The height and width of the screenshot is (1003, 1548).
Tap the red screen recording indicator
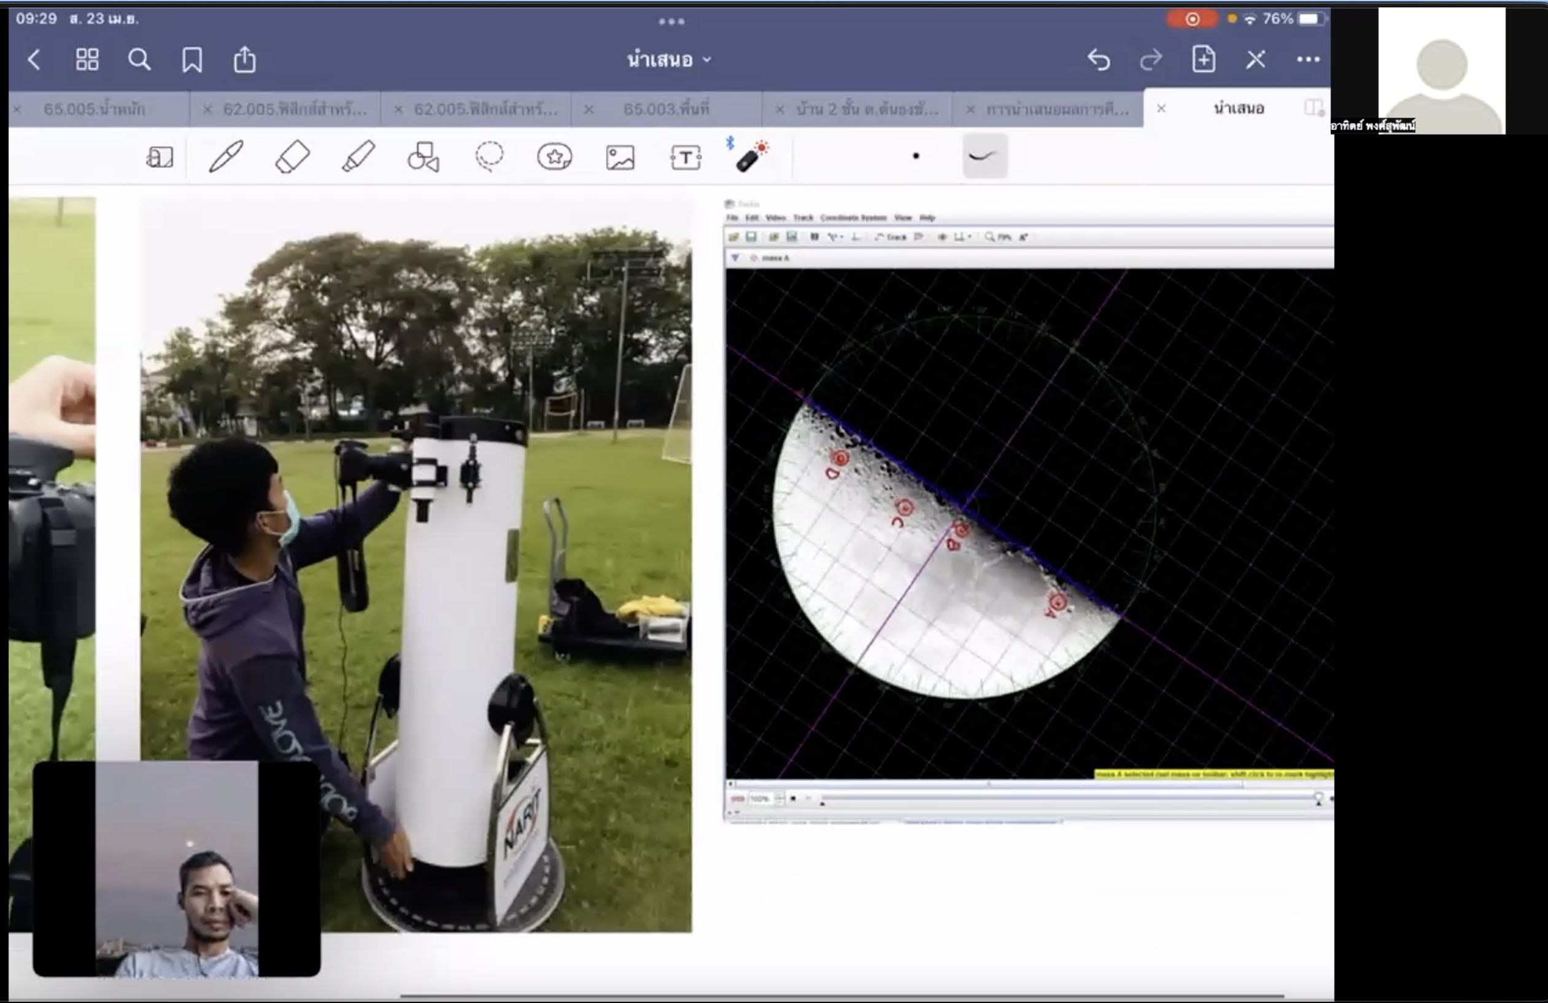tap(1191, 19)
